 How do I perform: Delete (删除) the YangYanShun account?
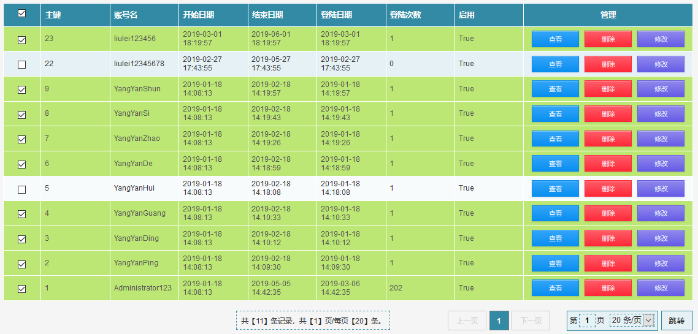(x=608, y=89)
